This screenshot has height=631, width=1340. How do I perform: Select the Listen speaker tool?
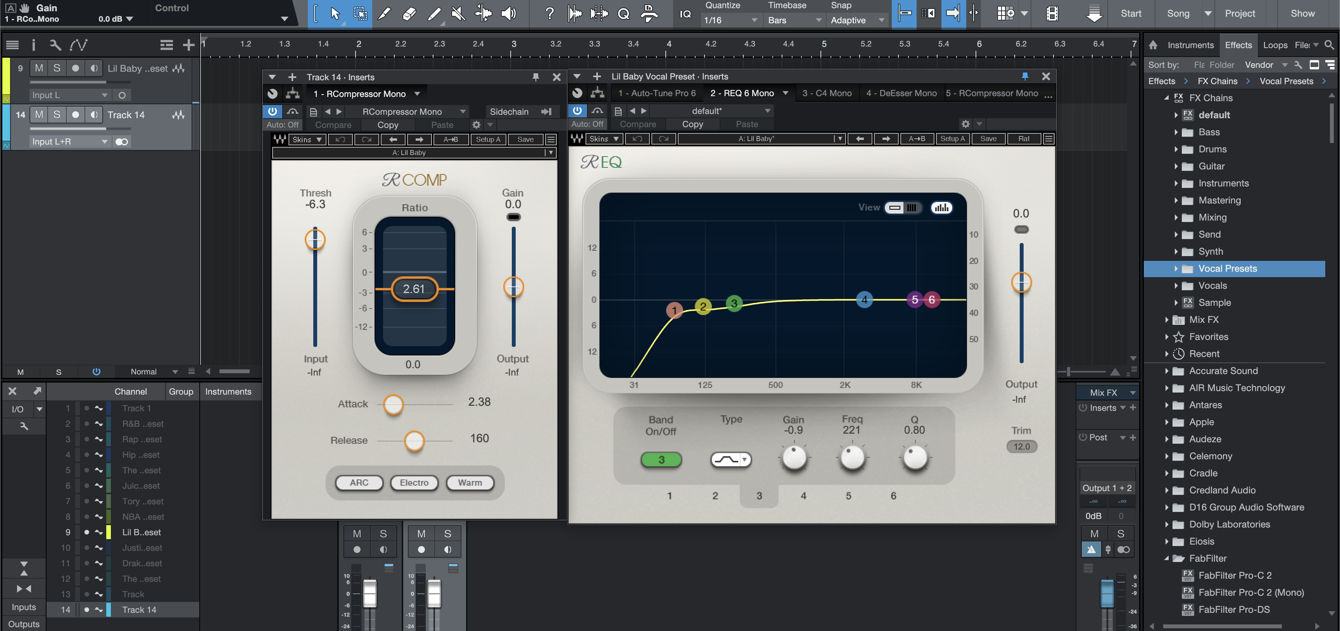pyautogui.click(x=508, y=14)
